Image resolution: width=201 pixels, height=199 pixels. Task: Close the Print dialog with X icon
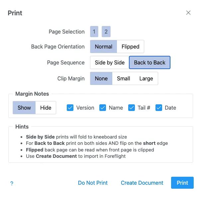pyautogui.click(x=188, y=13)
